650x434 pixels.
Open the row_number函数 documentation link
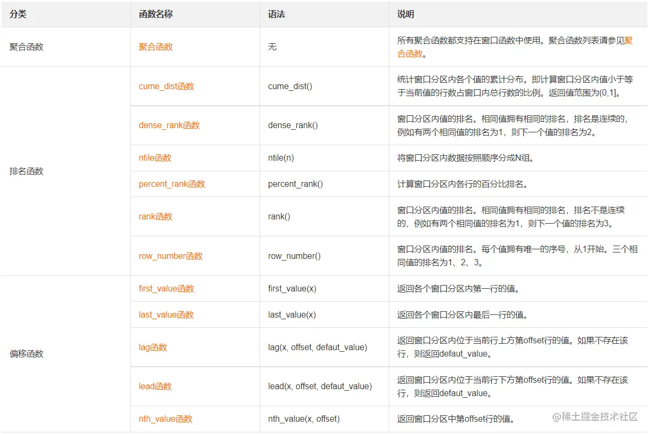[170, 256]
